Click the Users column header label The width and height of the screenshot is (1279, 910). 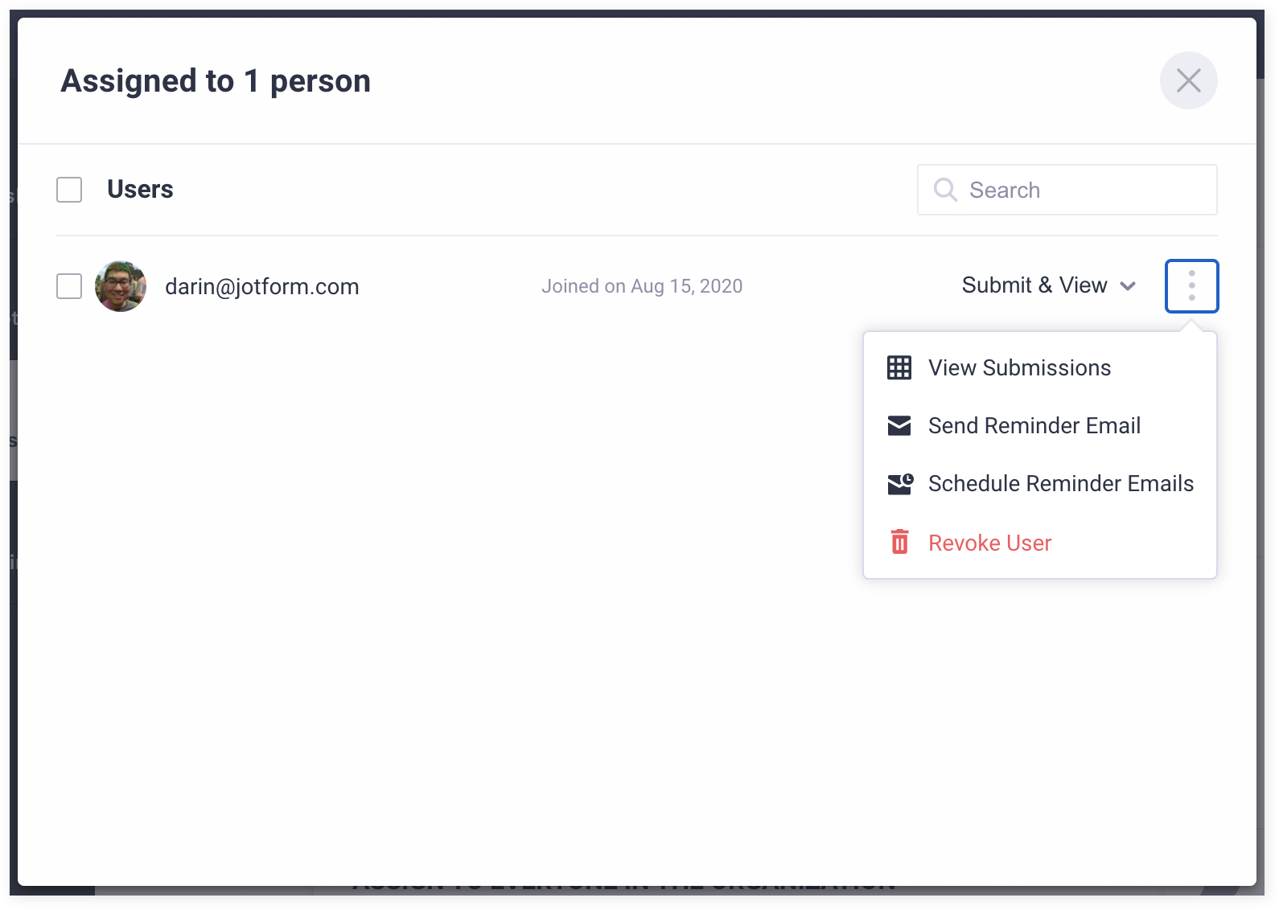click(140, 189)
